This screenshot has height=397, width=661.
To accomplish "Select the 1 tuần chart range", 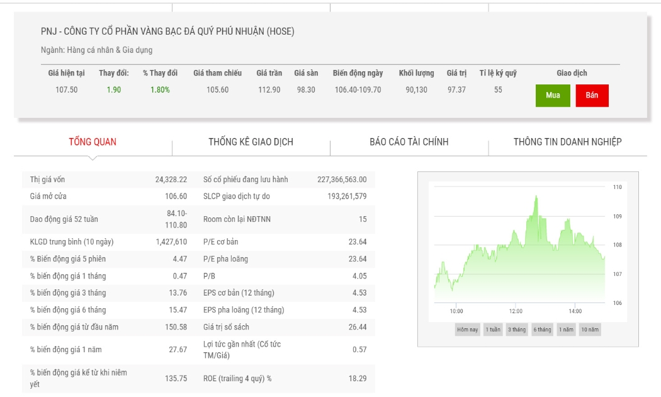I will click(x=493, y=330).
